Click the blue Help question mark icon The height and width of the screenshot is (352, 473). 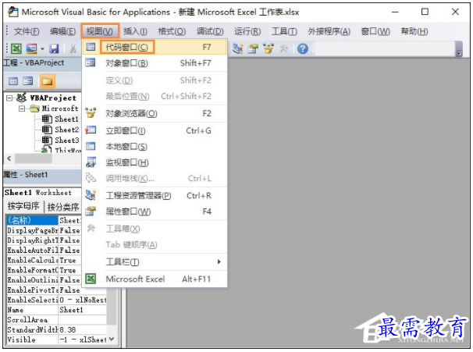[x=303, y=48]
